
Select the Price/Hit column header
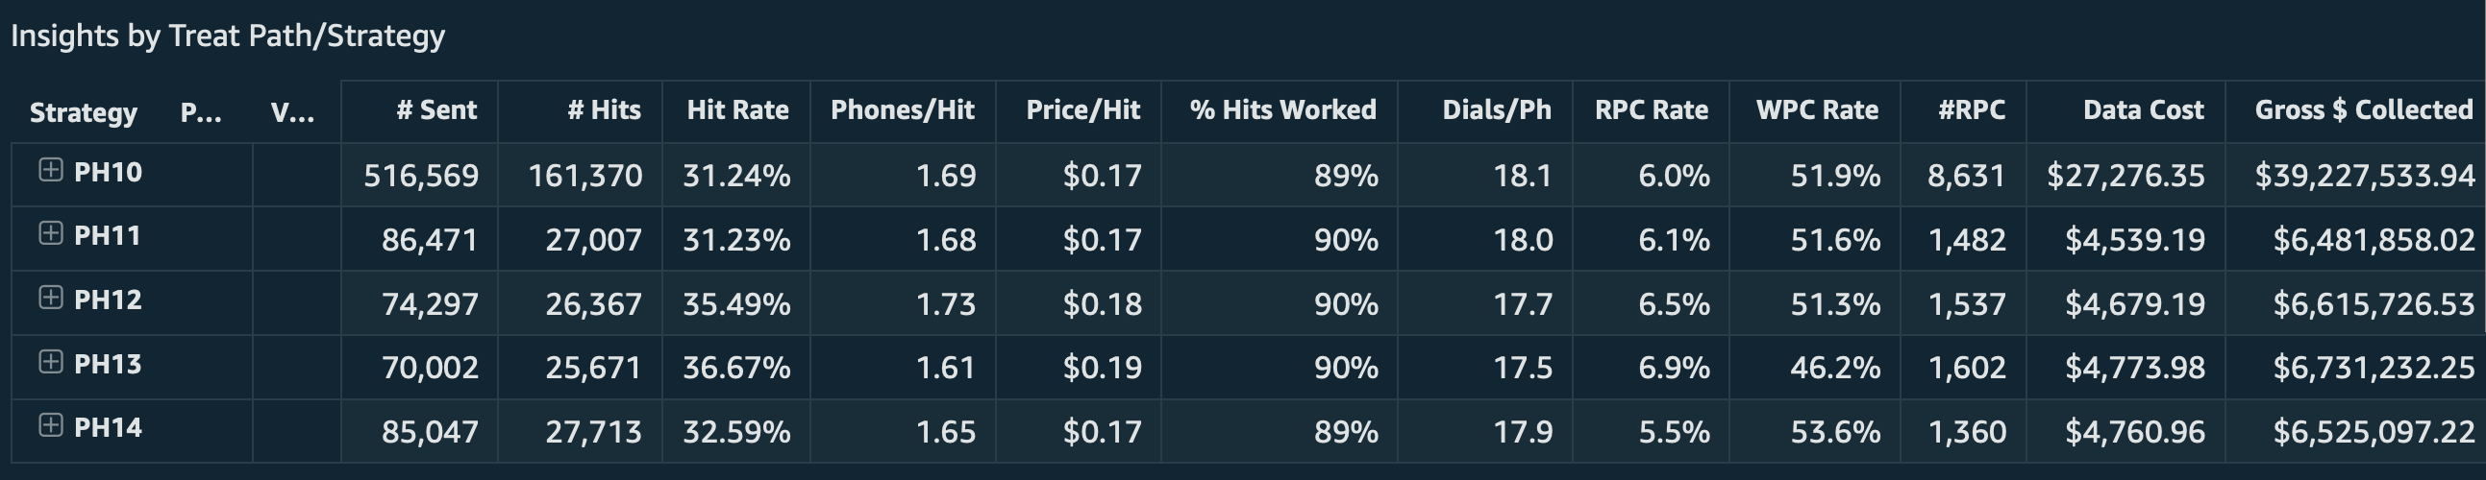tap(1082, 109)
